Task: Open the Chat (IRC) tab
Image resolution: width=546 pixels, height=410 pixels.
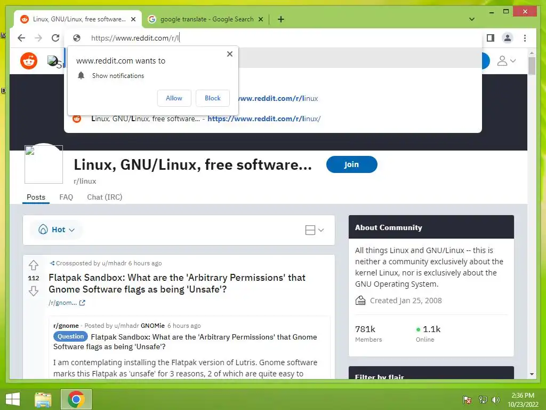Action: click(105, 197)
